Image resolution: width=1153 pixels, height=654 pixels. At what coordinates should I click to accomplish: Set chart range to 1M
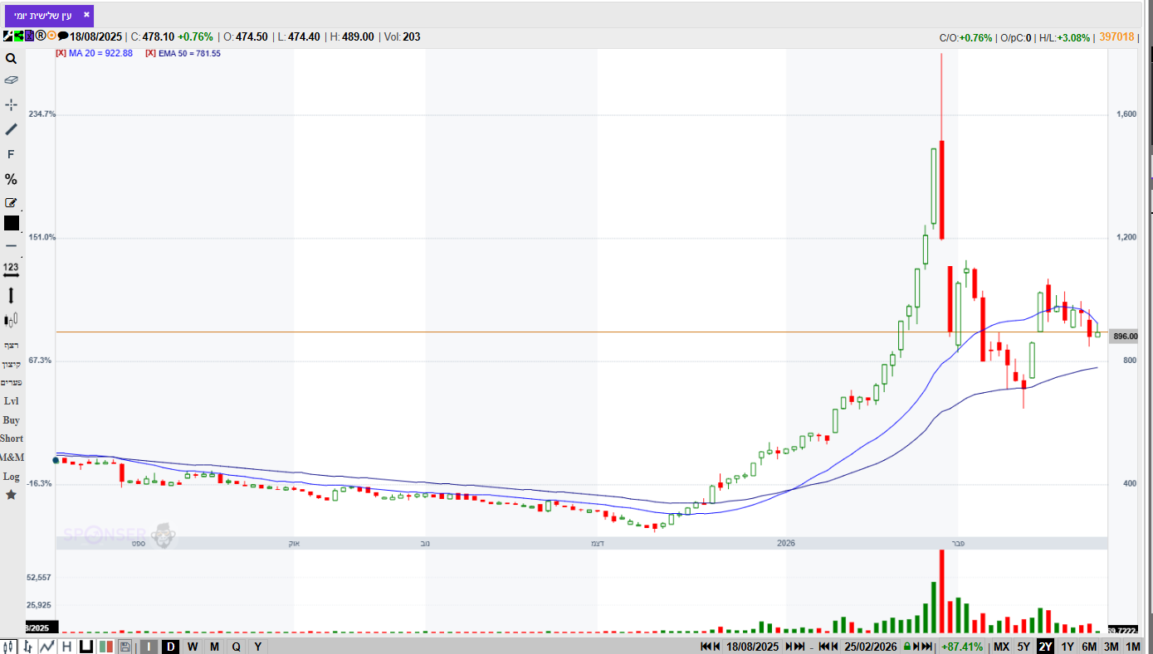pos(1133,647)
